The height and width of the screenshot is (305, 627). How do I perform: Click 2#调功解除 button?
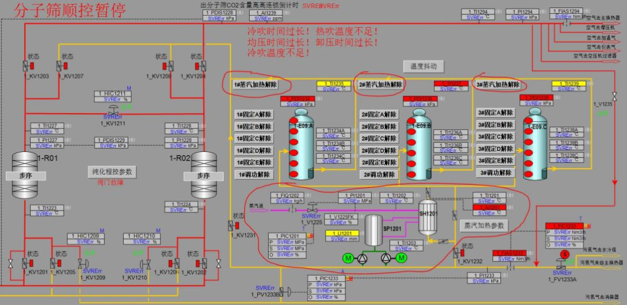point(379,175)
